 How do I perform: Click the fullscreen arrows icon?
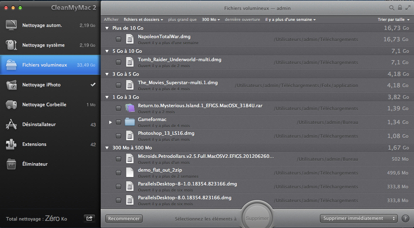click(x=408, y=8)
